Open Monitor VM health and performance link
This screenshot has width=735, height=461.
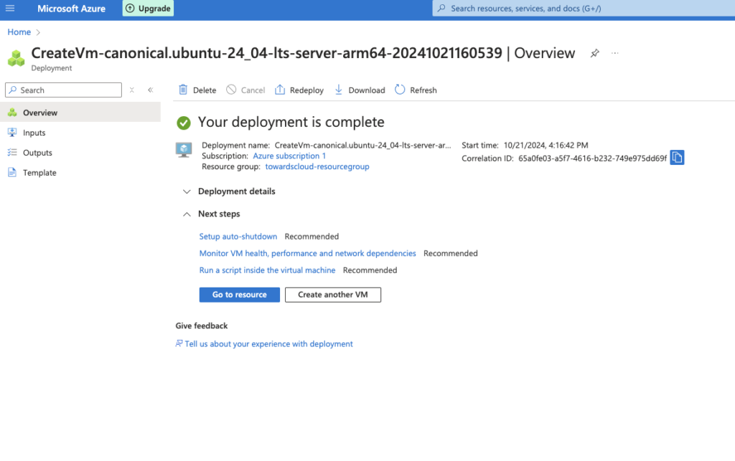(307, 253)
